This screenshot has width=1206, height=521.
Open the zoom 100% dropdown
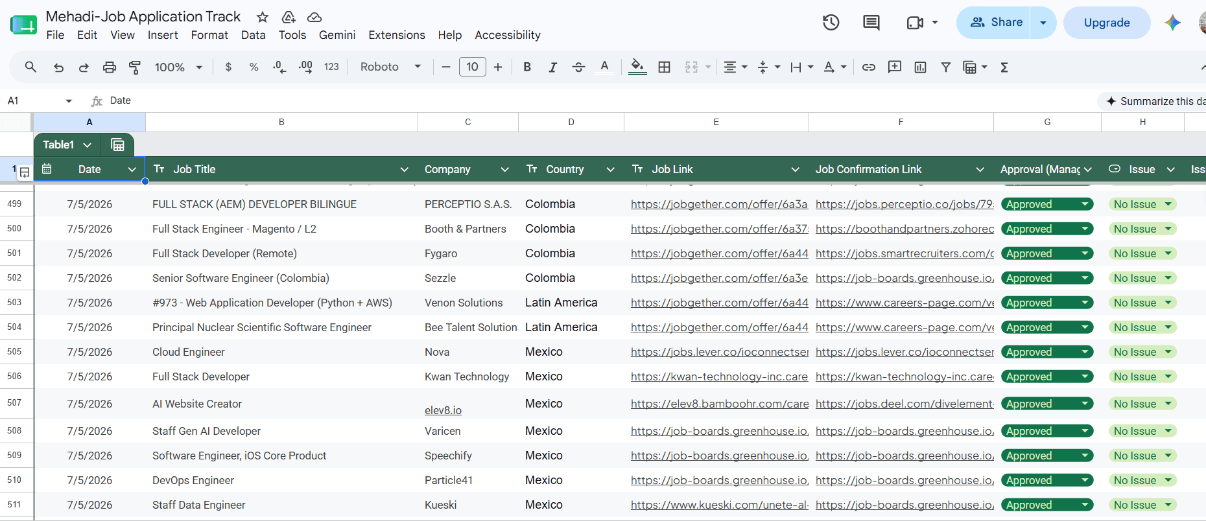pyautogui.click(x=178, y=67)
